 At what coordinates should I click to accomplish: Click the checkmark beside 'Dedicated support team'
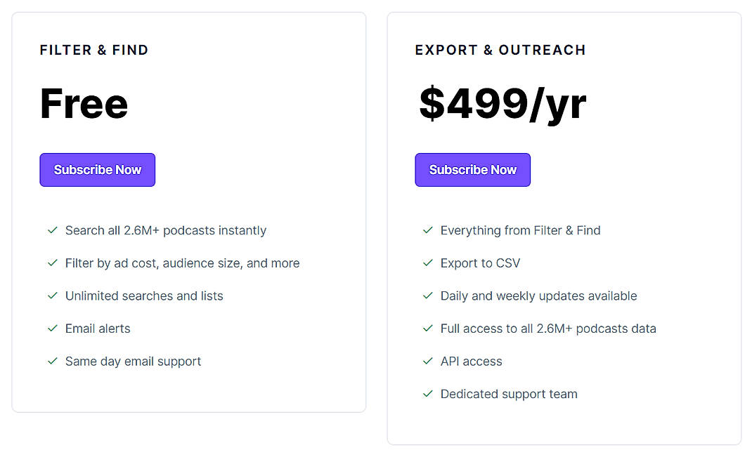tap(427, 394)
